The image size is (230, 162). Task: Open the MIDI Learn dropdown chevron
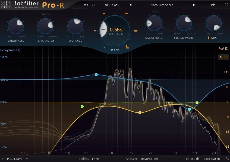[x=26, y=159]
